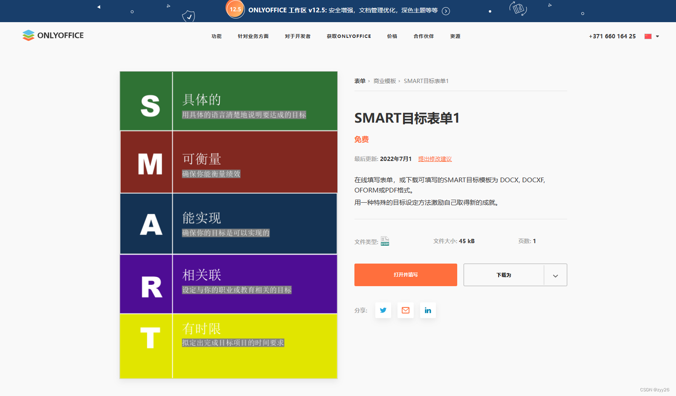
Task: Click the 打开并填写 button
Action: [x=406, y=275]
